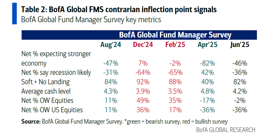Click the Source footnote text

click(x=124, y=121)
